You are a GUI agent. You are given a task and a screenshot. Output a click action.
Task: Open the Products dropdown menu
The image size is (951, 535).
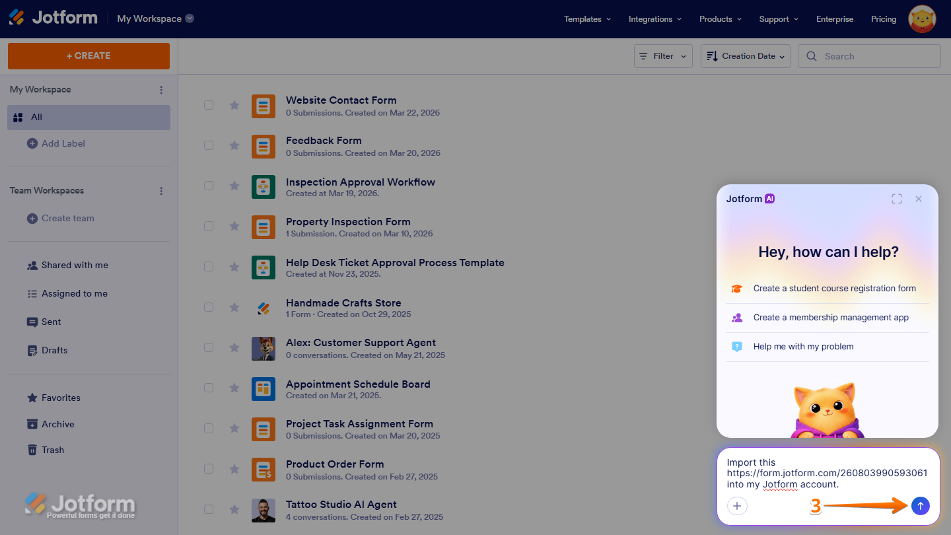[721, 19]
